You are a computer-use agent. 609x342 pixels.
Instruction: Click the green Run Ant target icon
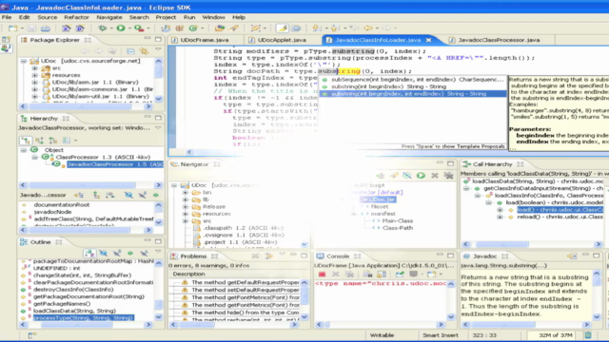pyautogui.click(x=421, y=176)
